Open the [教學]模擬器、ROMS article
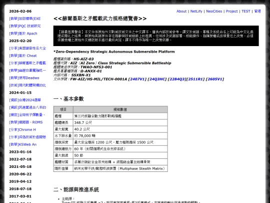The height and width of the screenshot is (203, 270). [26, 122]
